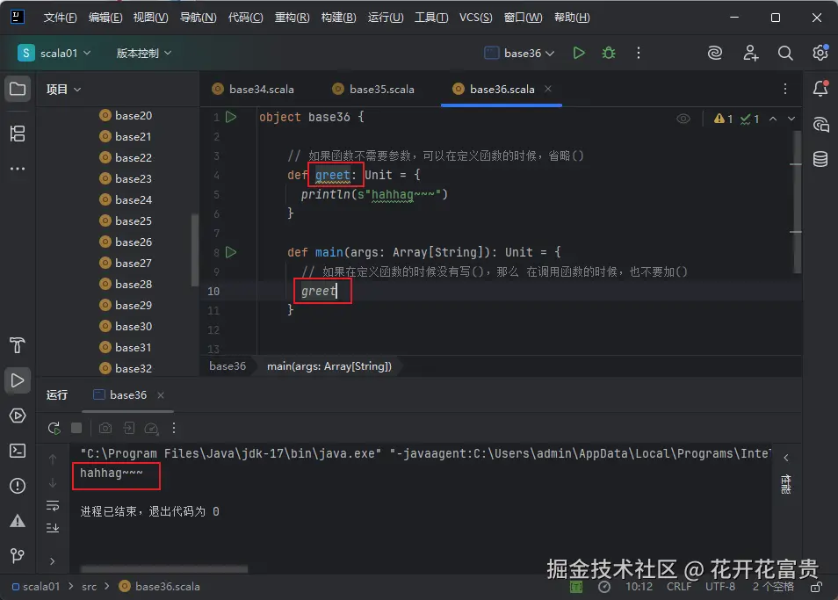838x600 pixels.
Task: Run base36 with green play button
Action: (578, 53)
